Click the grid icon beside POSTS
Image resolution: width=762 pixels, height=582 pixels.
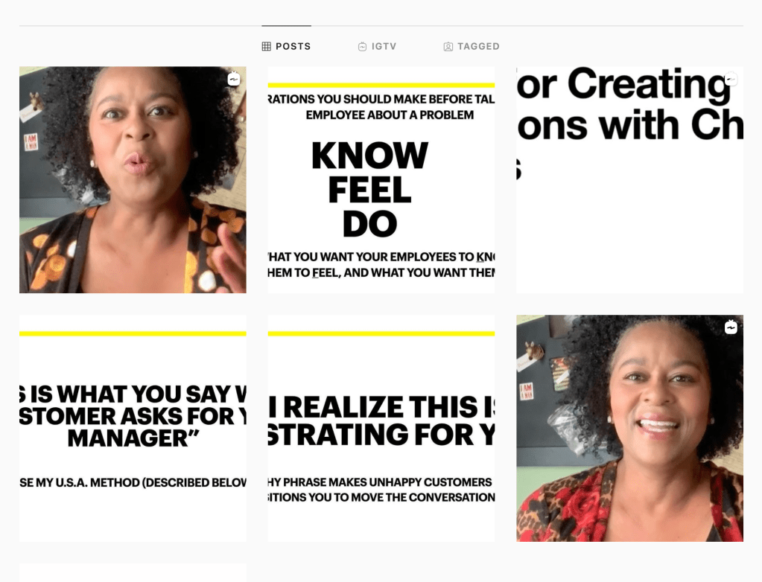coord(267,47)
